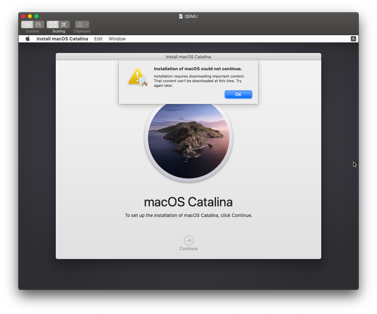The image size is (377, 314).
Task: Open the Window menu
Action: click(x=117, y=39)
